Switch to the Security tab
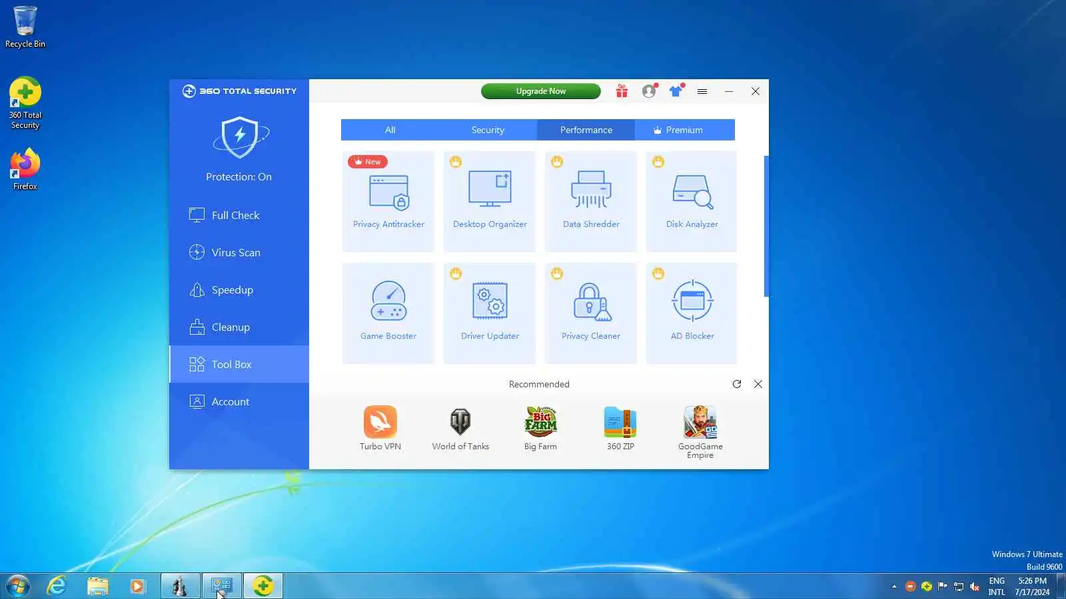This screenshot has width=1066, height=599. pos(488,130)
